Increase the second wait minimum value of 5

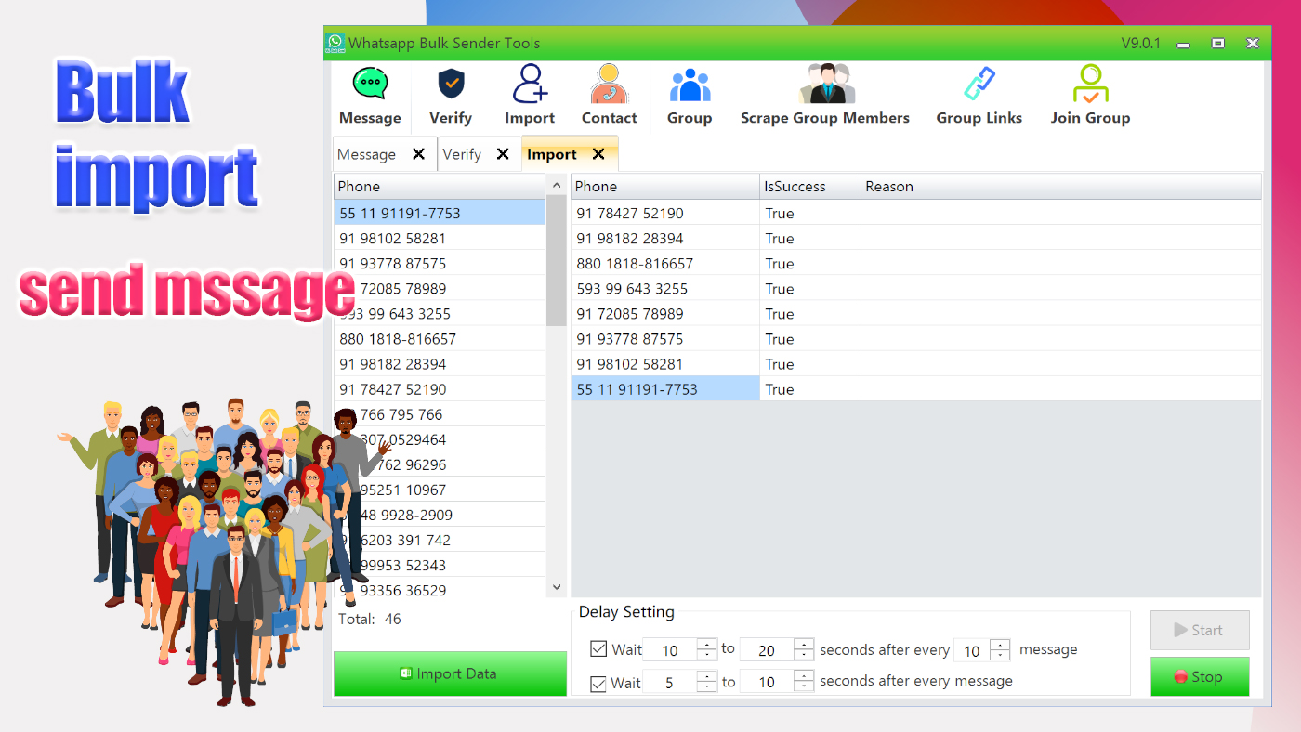pyautogui.click(x=707, y=676)
